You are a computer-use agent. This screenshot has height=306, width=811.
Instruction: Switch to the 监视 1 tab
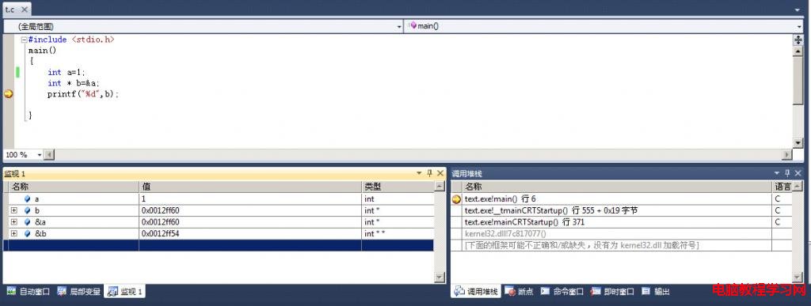click(124, 292)
